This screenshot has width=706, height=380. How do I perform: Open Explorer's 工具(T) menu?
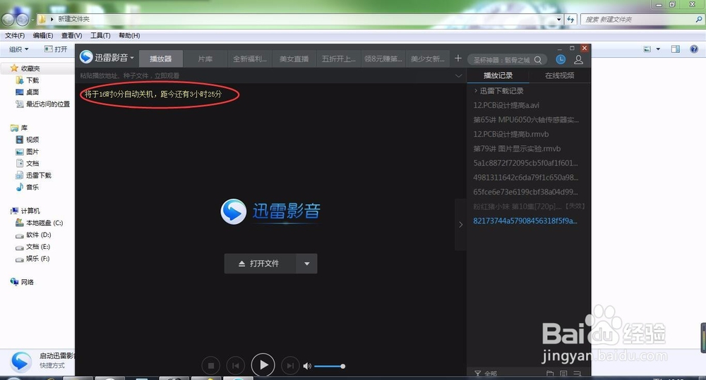point(100,35)
